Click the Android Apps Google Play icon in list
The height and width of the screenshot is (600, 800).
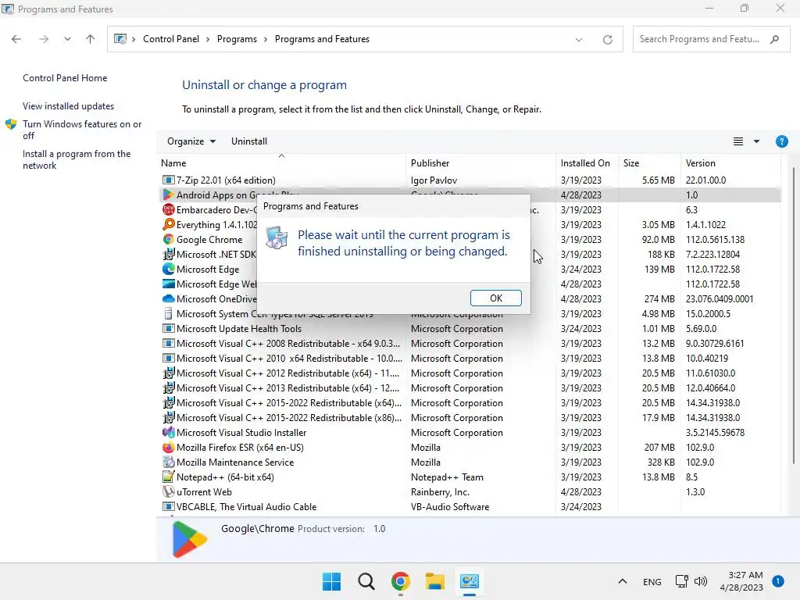click(168, 195)
